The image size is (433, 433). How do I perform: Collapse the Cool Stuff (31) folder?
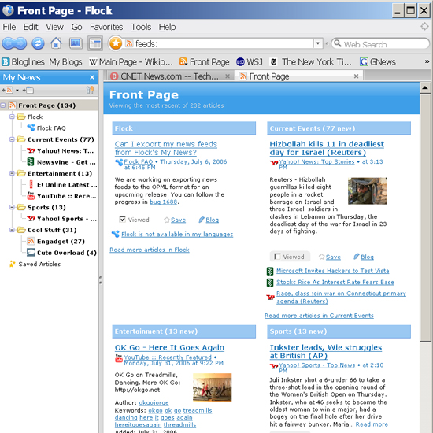point(12,230)
